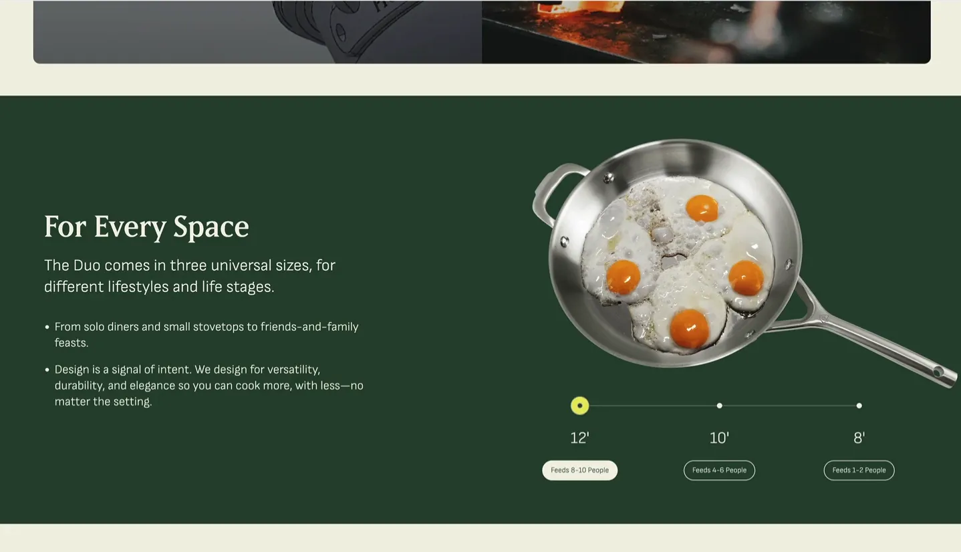
Task: Switch to the 10' size label
Action: pos(719,438)
